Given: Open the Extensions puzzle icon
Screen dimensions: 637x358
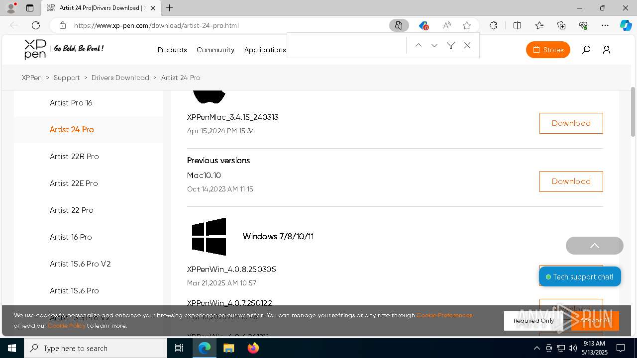Looking at the screenshot, I should click(493, 25).
